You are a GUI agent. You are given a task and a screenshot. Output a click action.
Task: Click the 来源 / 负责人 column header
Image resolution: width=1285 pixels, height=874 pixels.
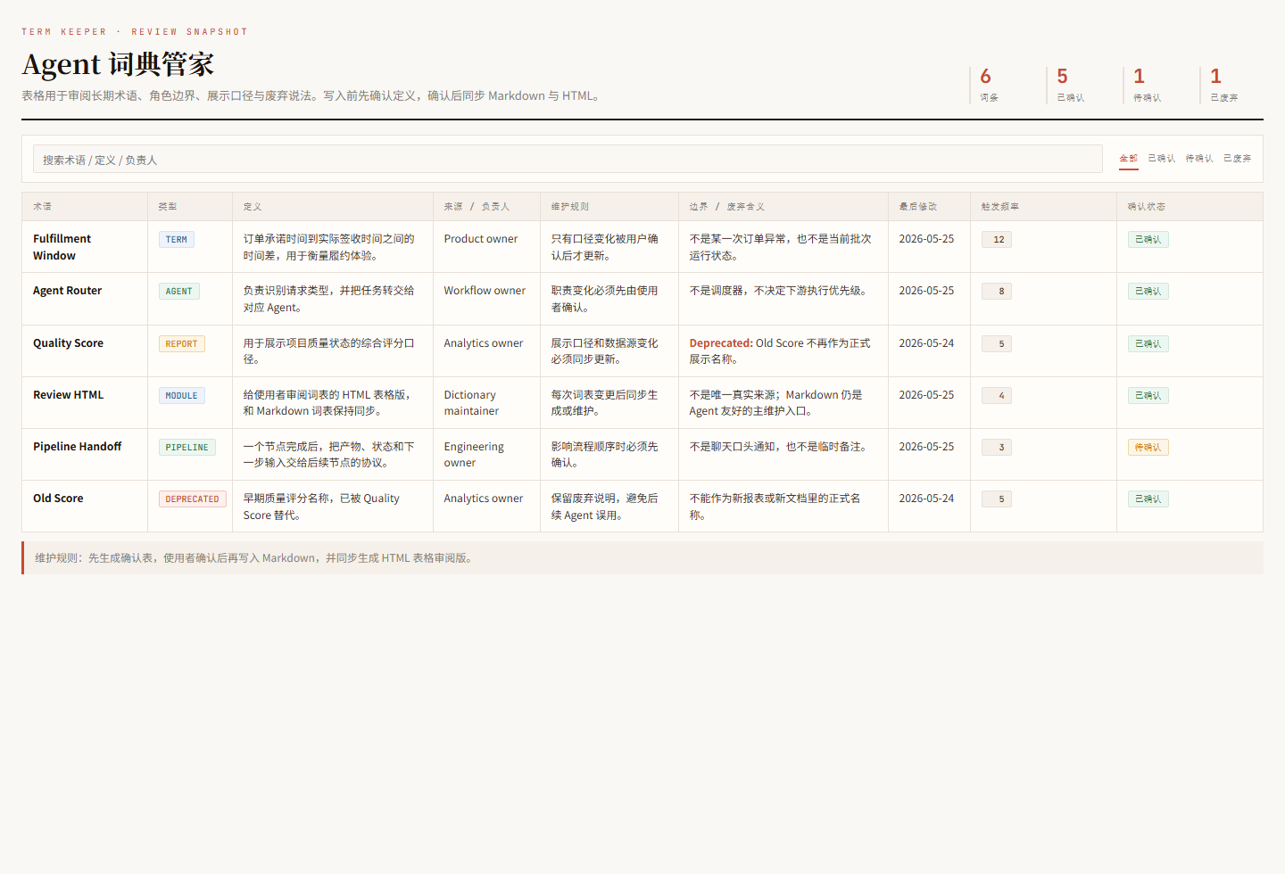486,206
